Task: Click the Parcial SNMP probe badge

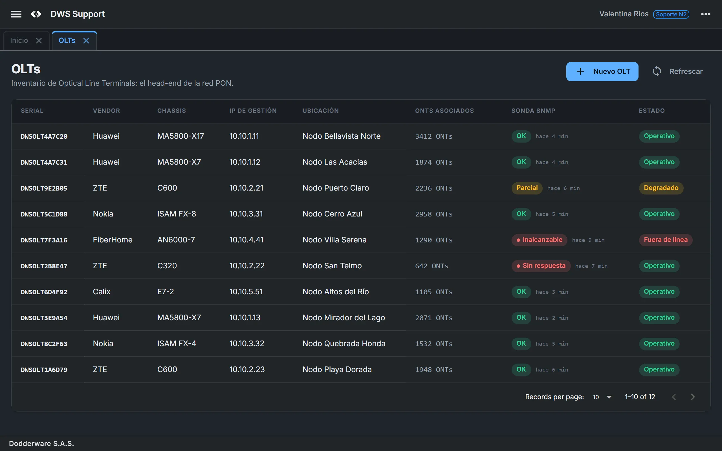Action: [527, 188]
